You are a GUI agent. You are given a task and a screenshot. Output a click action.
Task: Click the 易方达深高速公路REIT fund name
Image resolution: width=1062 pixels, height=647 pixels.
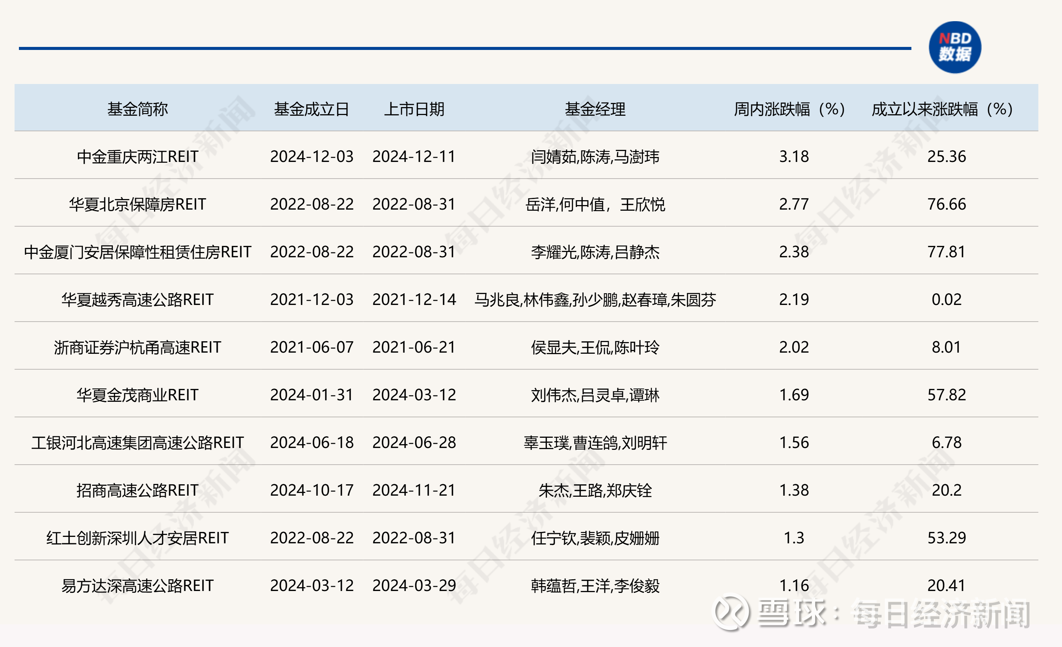click(137, 585)
